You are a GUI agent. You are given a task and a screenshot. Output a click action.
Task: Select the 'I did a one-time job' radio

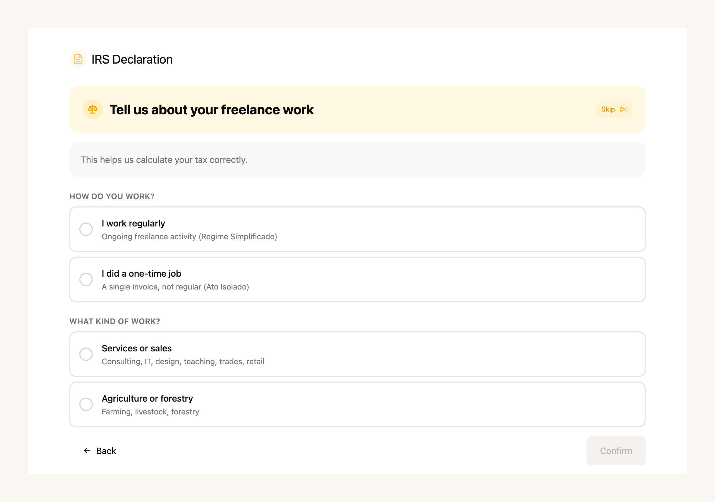coord(86,279)
